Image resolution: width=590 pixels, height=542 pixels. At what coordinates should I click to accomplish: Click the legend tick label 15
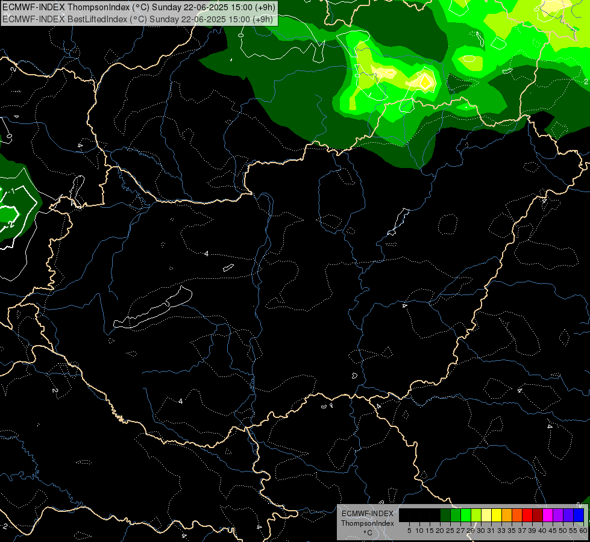click(x=430, y=531)
